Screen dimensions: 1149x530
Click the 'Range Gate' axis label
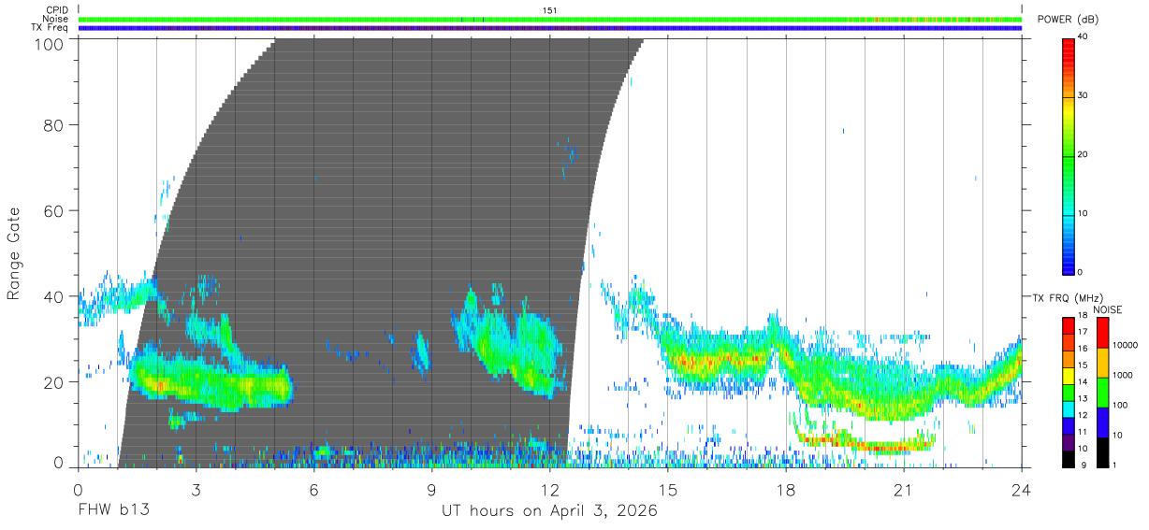coord(14,253)
